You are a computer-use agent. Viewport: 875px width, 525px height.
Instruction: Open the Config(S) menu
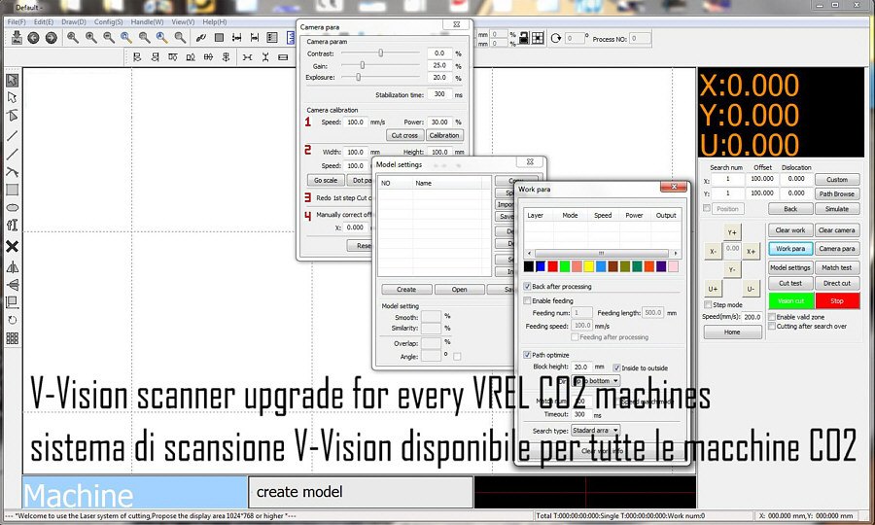click(x=108, y=21)
